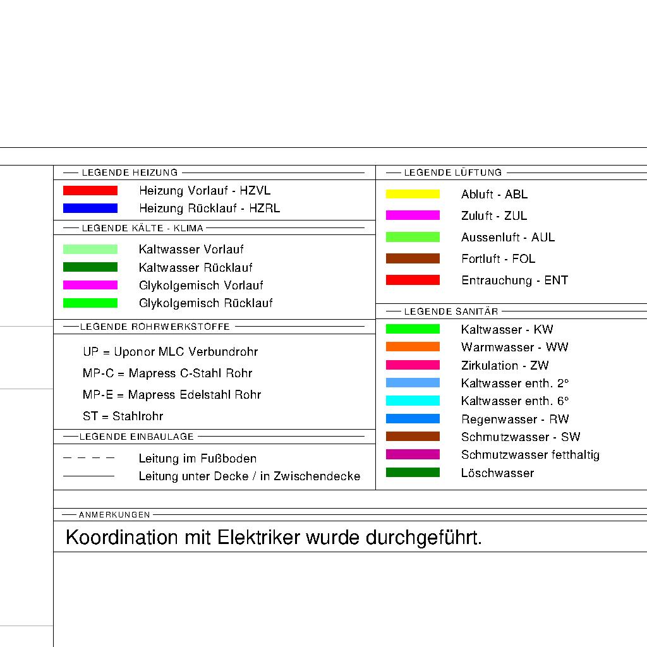This screenshot has width=647, height=647.
Task: Click the Entrauchung - ENT label
Action: point(514,280)
